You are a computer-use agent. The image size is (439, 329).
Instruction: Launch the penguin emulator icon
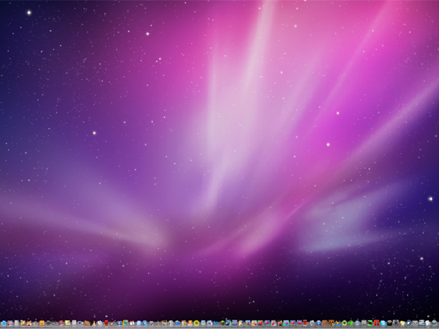tap(396, 322)
